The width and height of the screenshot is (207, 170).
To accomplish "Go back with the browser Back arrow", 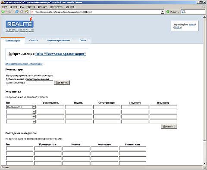I will tap(3, 12).
